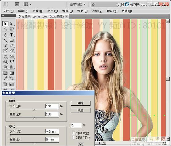Image resolution: width=171 pixels, height=146 pixels.
Task: Select the Shape Builder tool
Action: [5, 67]
